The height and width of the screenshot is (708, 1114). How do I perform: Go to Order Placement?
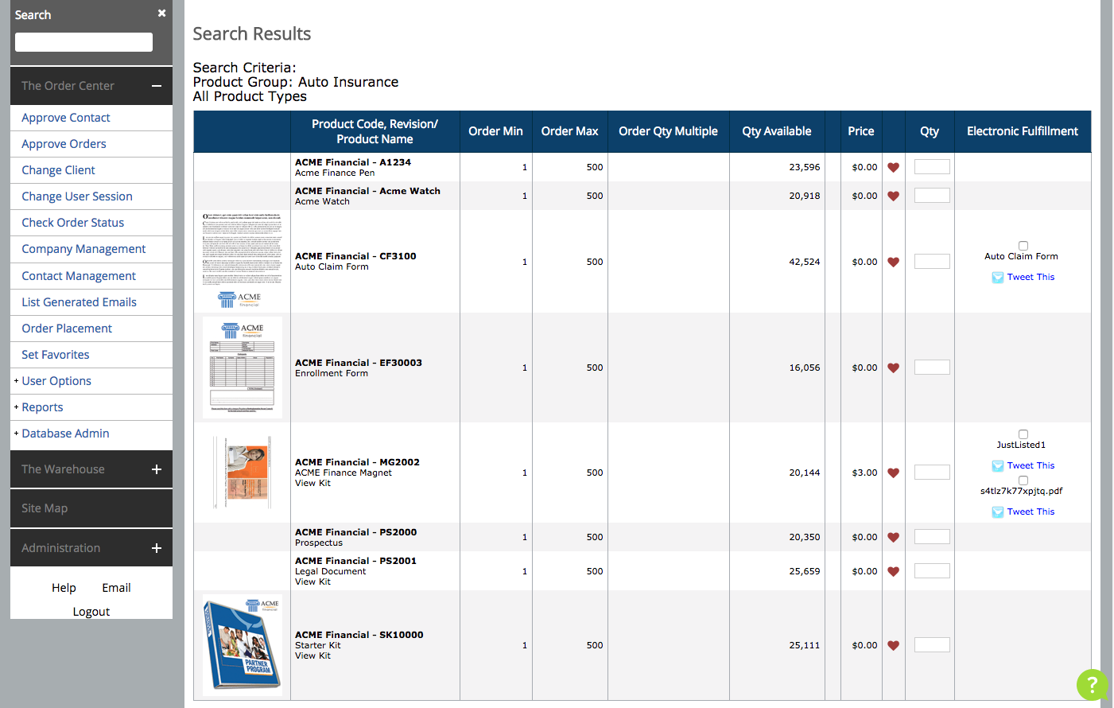point(67,329)
